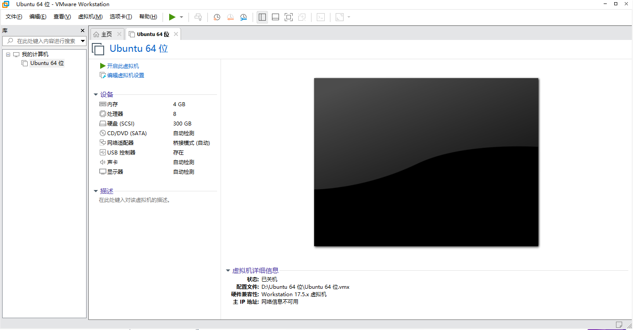Collapse the 虚拟机详细信息 section

coord(228,270)
